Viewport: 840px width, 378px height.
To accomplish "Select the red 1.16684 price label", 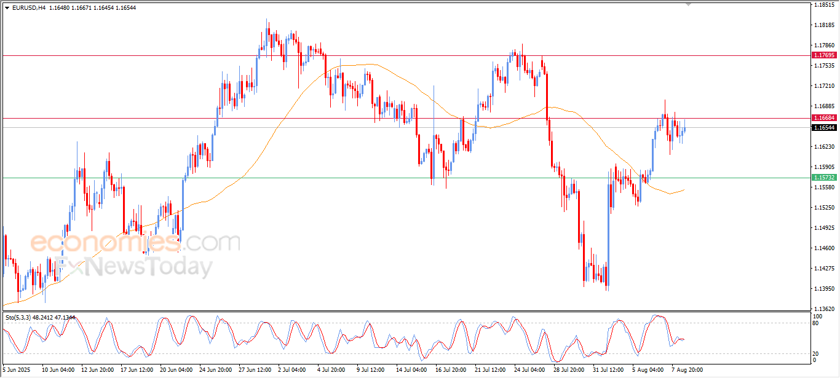I will coord(824,117).
